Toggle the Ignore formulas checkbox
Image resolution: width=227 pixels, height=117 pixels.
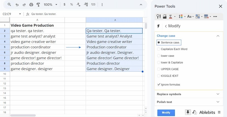[x=159, y=84]
